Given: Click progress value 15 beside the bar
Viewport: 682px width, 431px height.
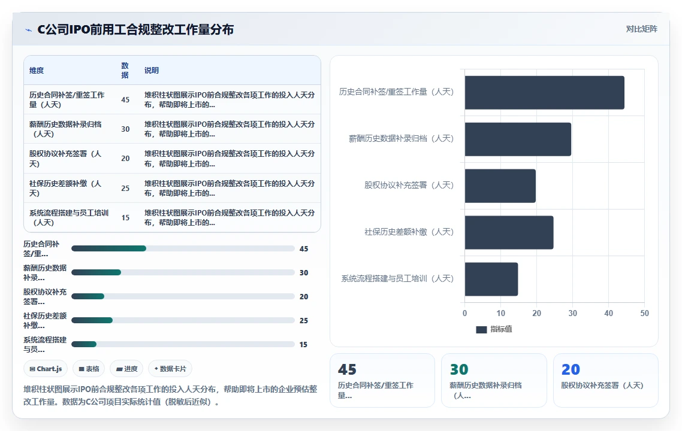Looking at the screenshot, I should pyautogui.click(x=304, y=345).
